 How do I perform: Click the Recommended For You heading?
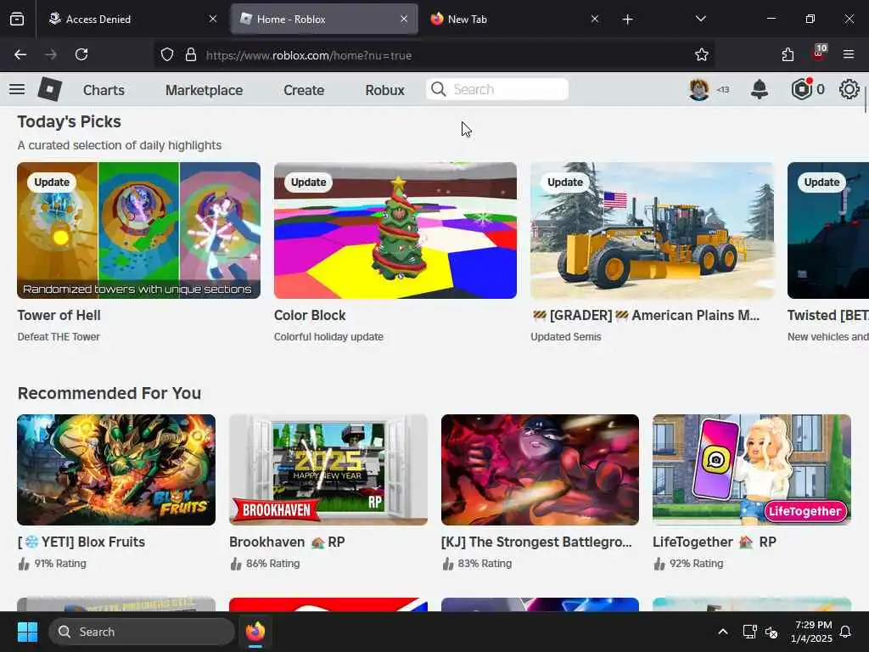(109, 393)
